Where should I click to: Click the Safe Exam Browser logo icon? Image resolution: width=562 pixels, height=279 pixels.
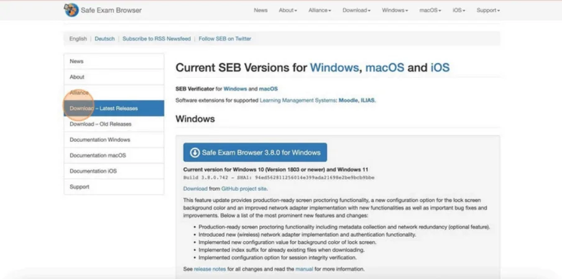point(71,10)
